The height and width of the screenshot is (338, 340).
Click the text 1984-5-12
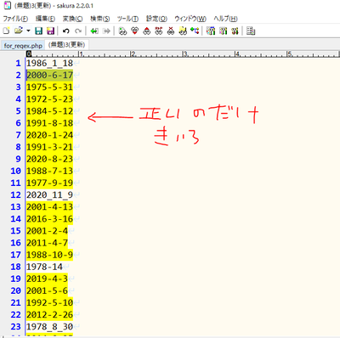[x=49, y=111]
